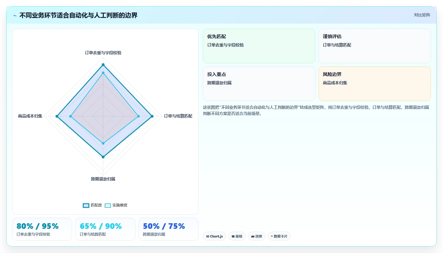Open the 谨慎评估 card

coord(375,46)
